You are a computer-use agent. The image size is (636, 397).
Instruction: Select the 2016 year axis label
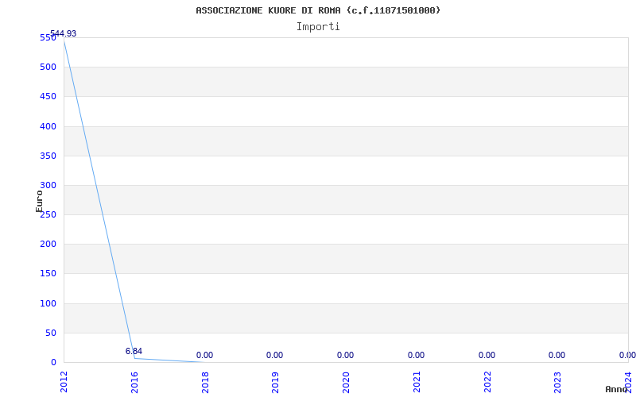point(134,382)
